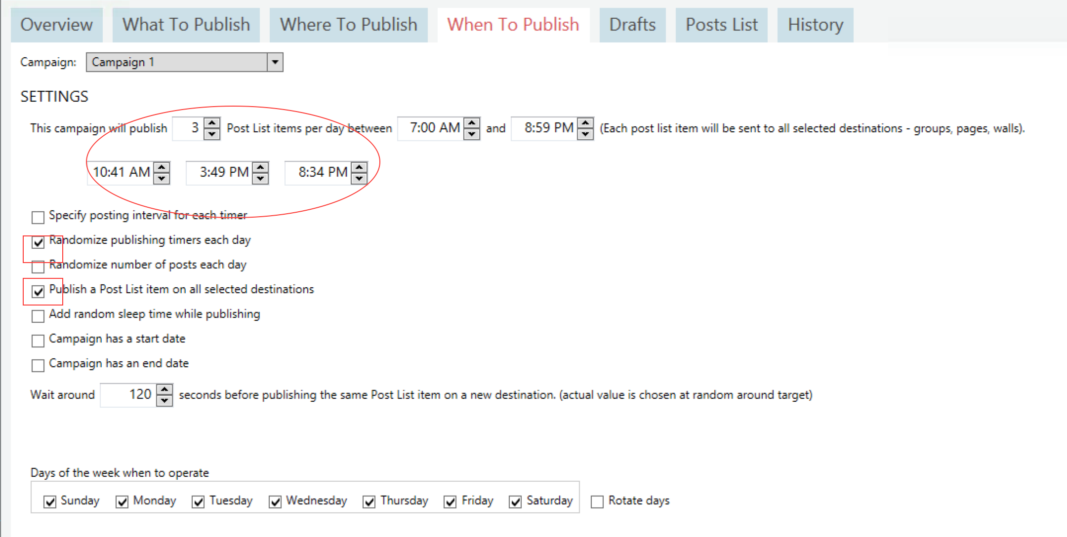
Task: Increase posts per day with up arrow
Action: click(212, 123)
